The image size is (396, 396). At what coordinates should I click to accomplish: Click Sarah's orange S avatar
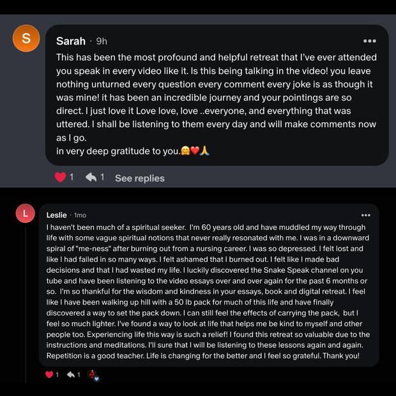26,39
